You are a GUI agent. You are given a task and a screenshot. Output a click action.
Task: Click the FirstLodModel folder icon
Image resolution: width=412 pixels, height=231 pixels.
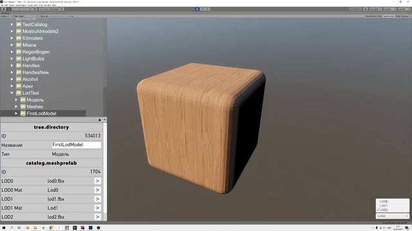click(23, 114)
